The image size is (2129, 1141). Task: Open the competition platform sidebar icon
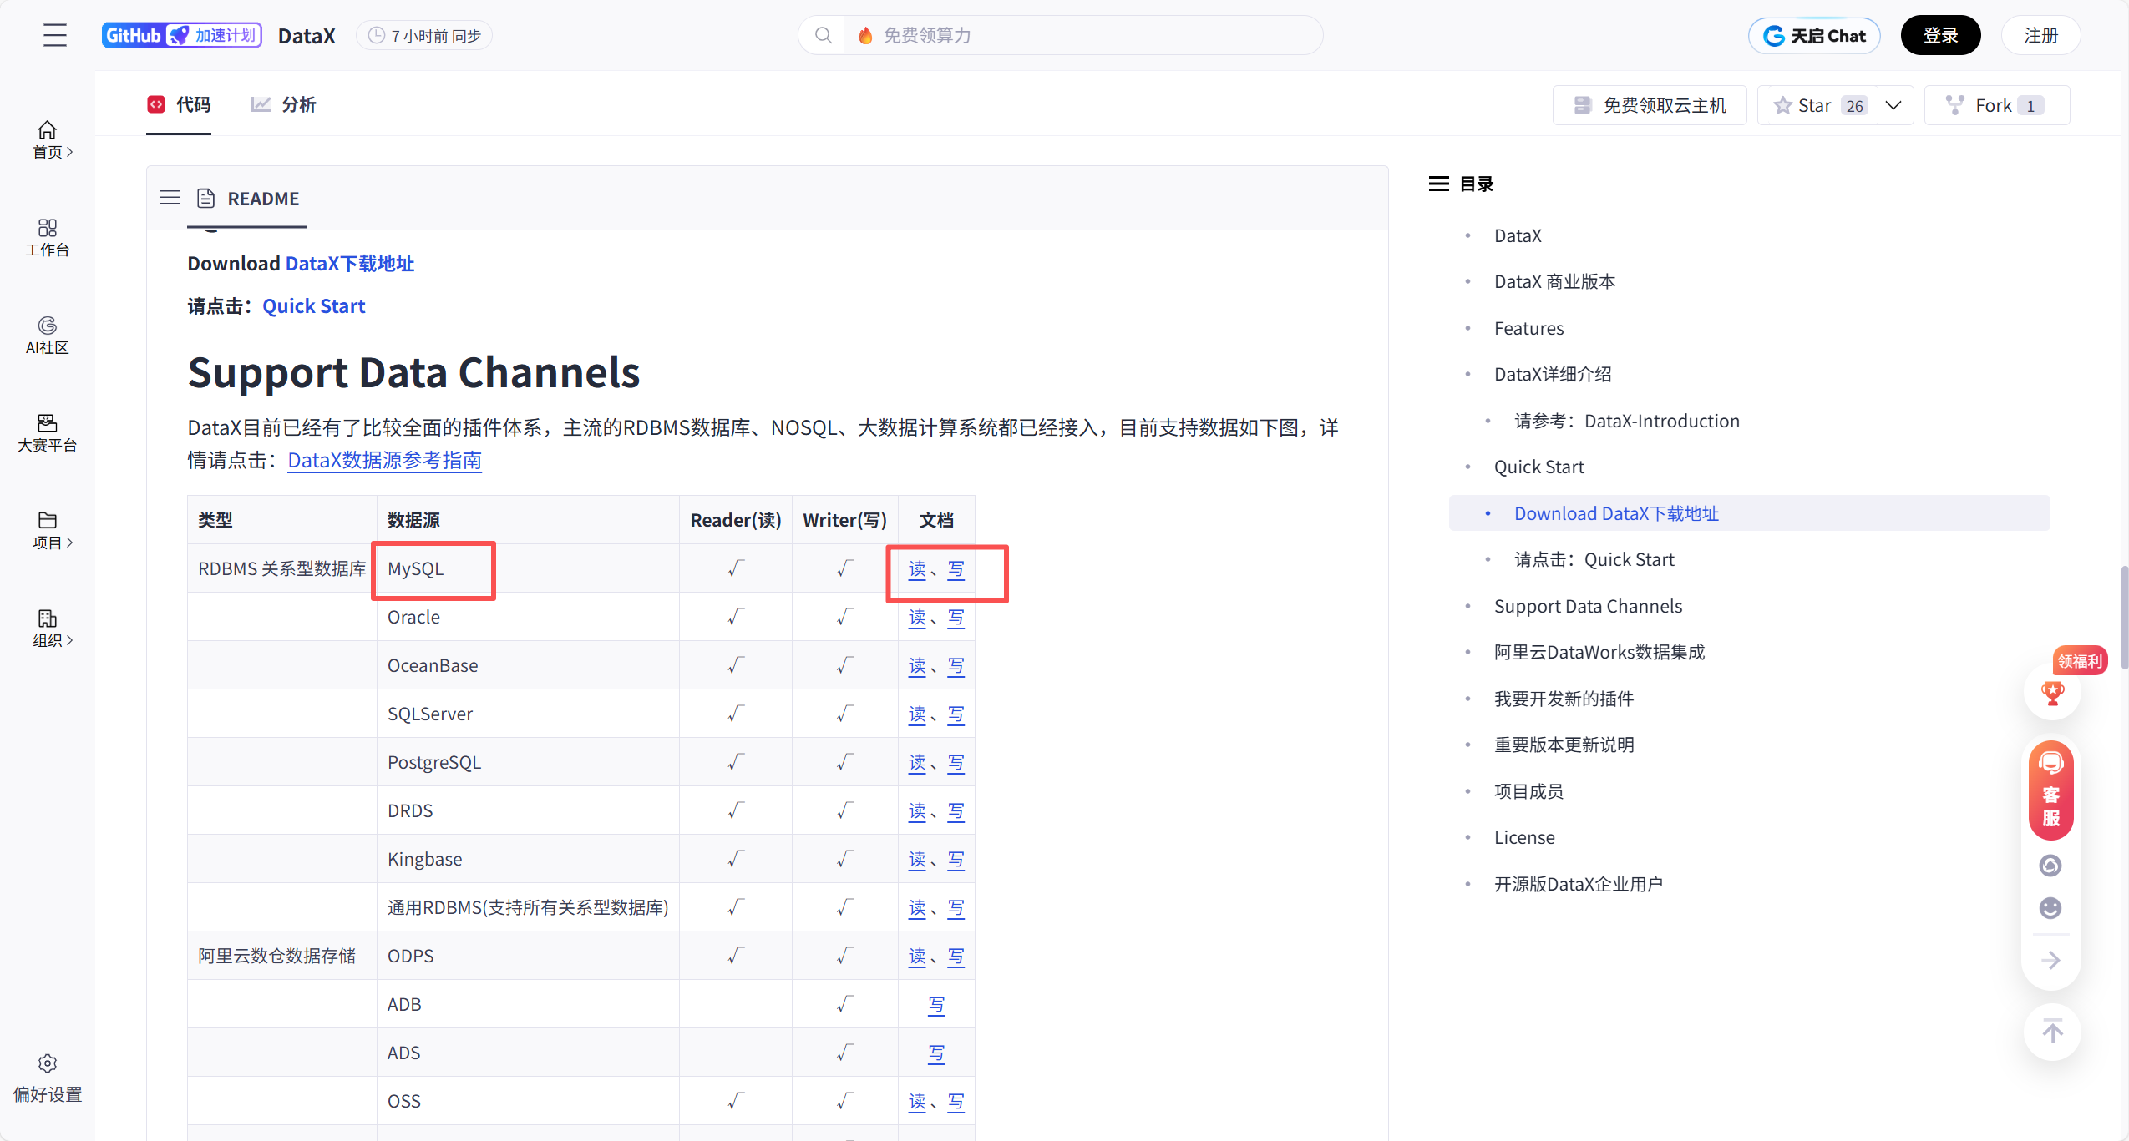(48, 432)
